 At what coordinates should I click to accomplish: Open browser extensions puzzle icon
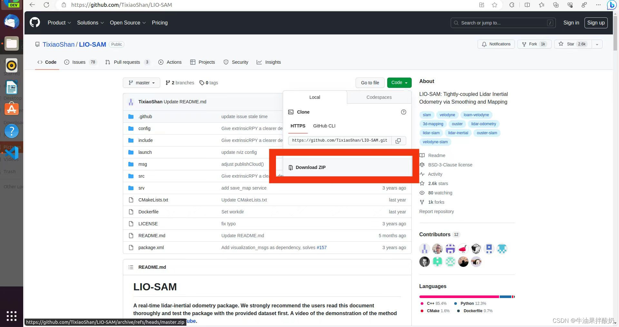tap(512, 5)
